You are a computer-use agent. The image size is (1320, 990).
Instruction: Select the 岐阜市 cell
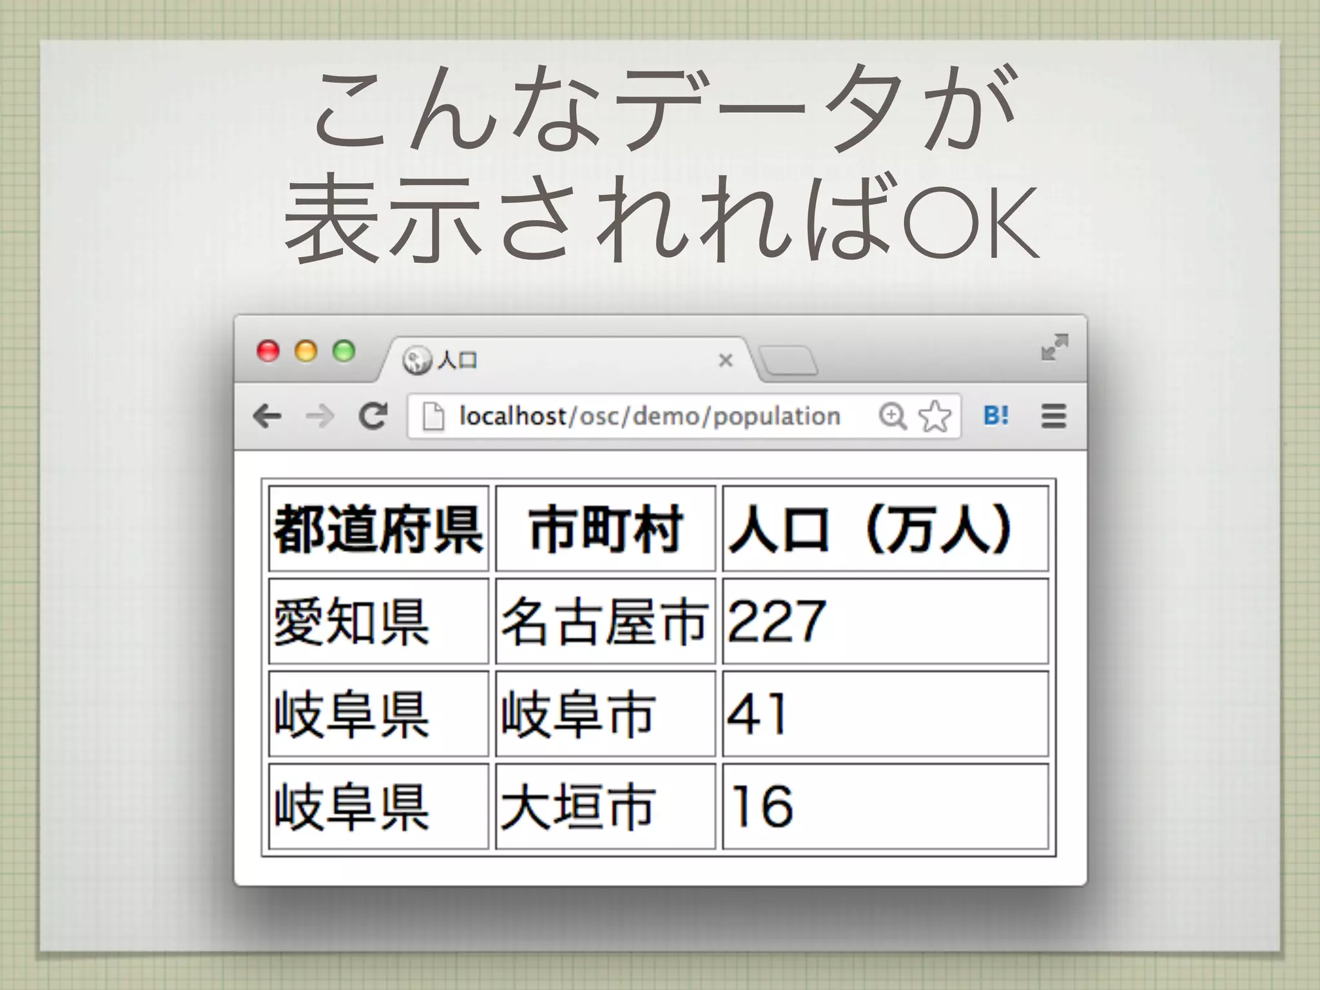coord(606,713)
